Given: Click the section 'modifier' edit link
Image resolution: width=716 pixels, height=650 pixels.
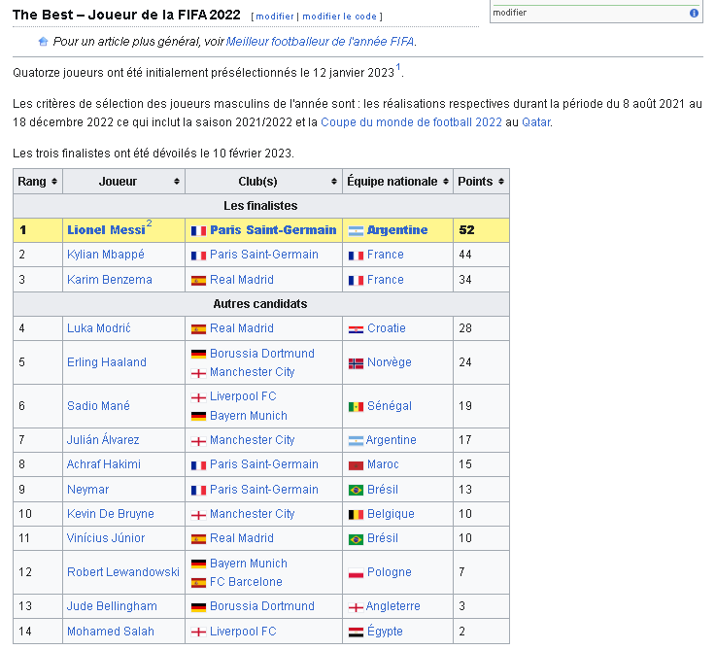Looking at the screenshot, I should (x=275, y=17).
